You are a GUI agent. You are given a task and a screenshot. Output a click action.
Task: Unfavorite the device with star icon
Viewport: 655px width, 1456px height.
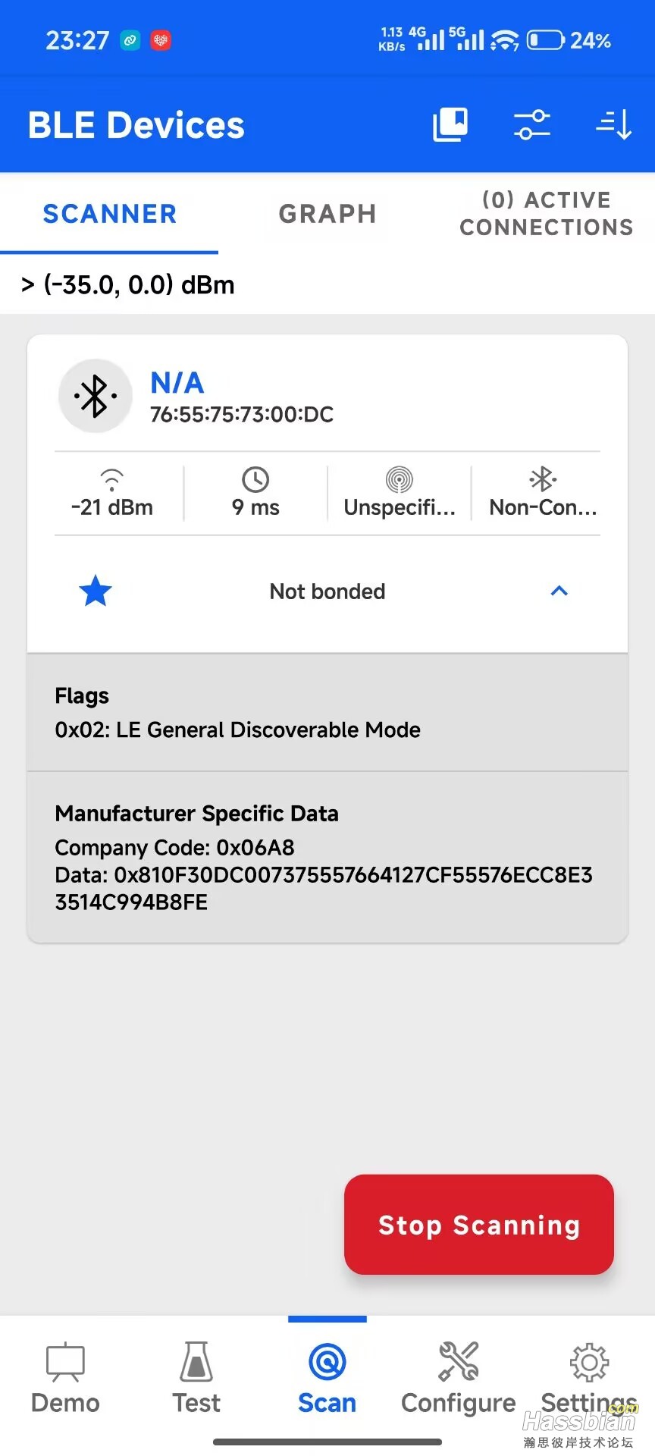[96, 591]
